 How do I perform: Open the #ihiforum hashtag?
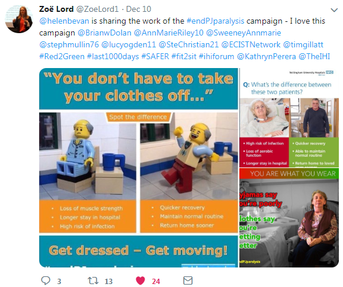click(216, 56)
